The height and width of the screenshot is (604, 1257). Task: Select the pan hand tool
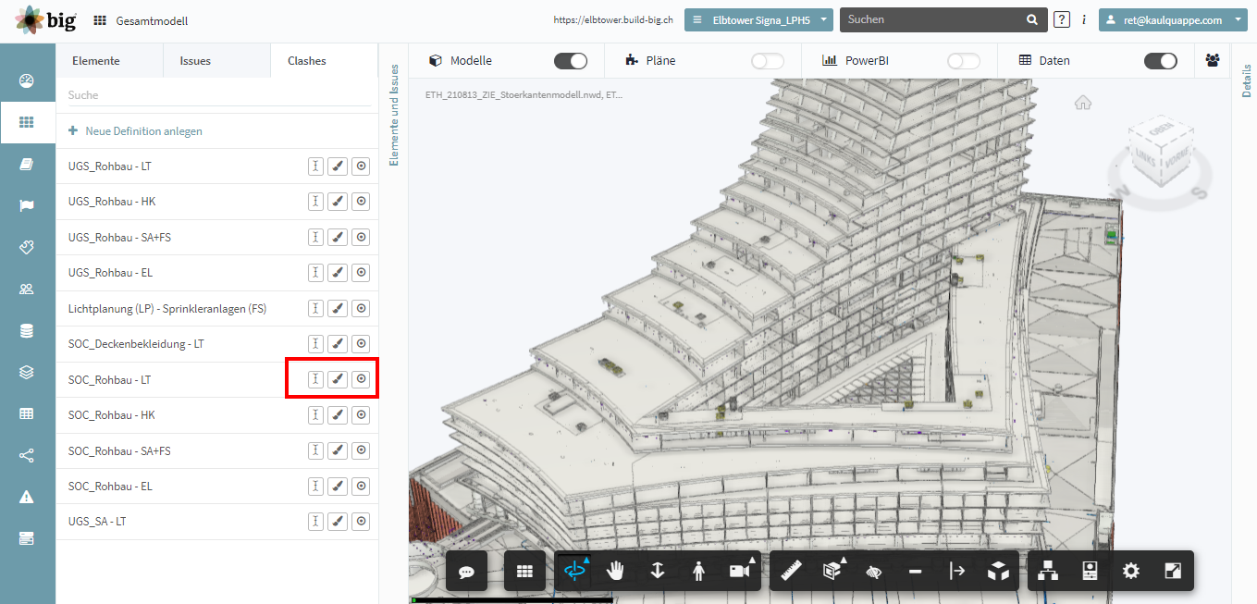[x=616, y=571]
